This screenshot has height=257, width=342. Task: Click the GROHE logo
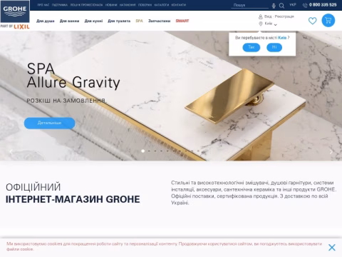[15, 11]
